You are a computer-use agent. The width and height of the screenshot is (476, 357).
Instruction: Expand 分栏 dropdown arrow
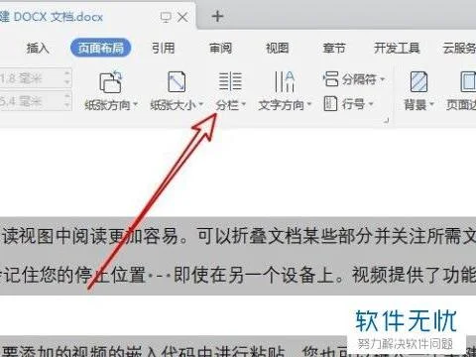tap(244, 104)
